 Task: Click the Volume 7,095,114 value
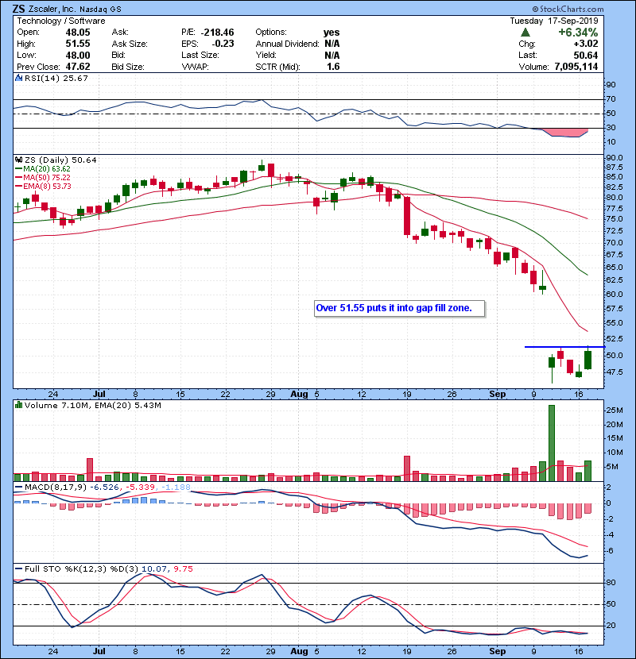coord(576,67)
